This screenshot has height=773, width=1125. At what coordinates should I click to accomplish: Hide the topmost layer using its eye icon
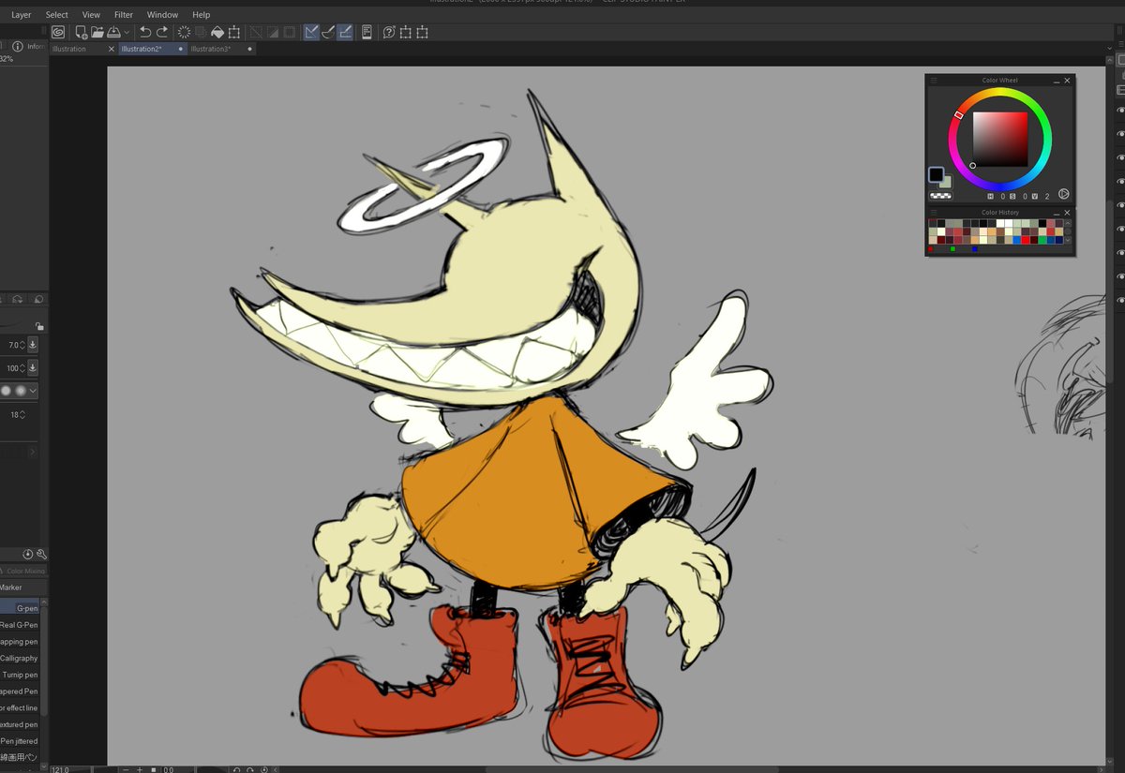(x=1120, y=111)
